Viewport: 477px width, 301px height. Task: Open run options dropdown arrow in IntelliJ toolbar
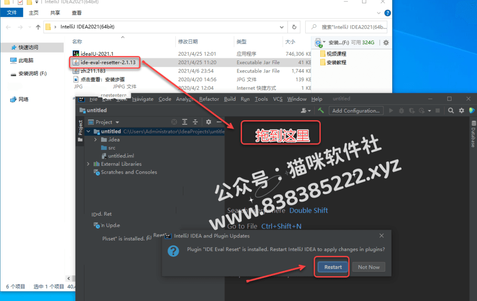pyautogui.click(x=429, y=111)
